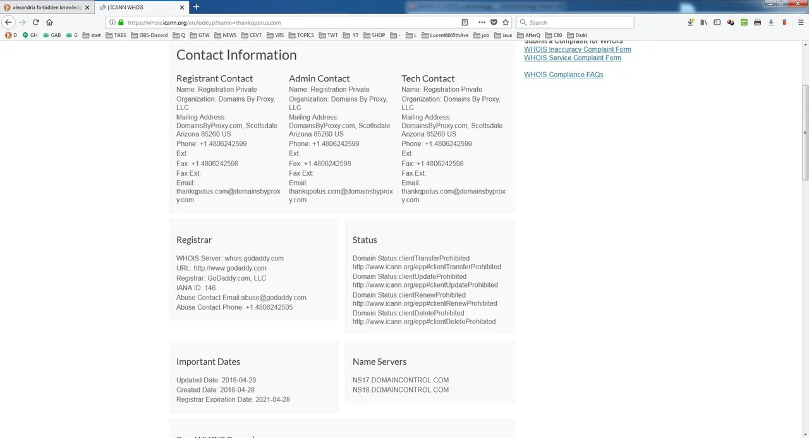Open the D bookmark
Screen dimensions: 809x438
pyautogui.click(x=11, y=35)
